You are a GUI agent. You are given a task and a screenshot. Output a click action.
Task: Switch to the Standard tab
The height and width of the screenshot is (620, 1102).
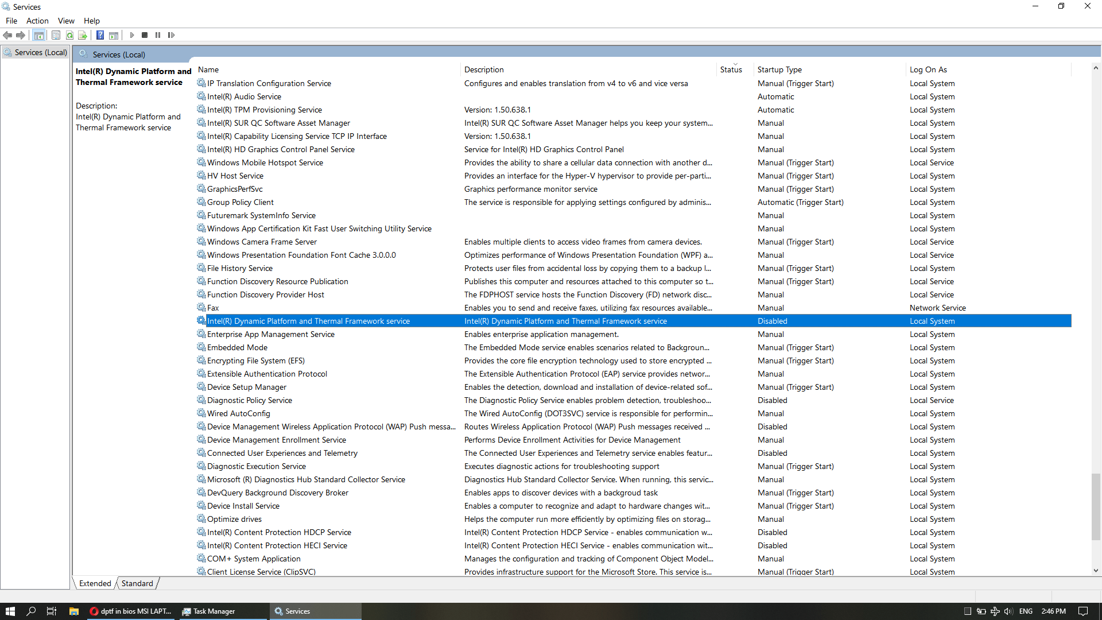point(137,583)
